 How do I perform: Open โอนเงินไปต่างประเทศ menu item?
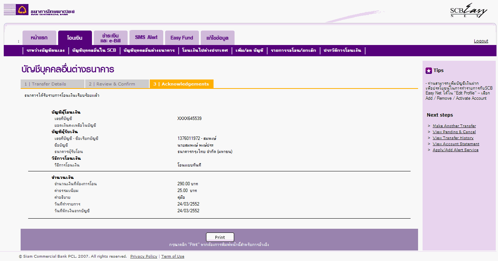(x=205, y=50)
